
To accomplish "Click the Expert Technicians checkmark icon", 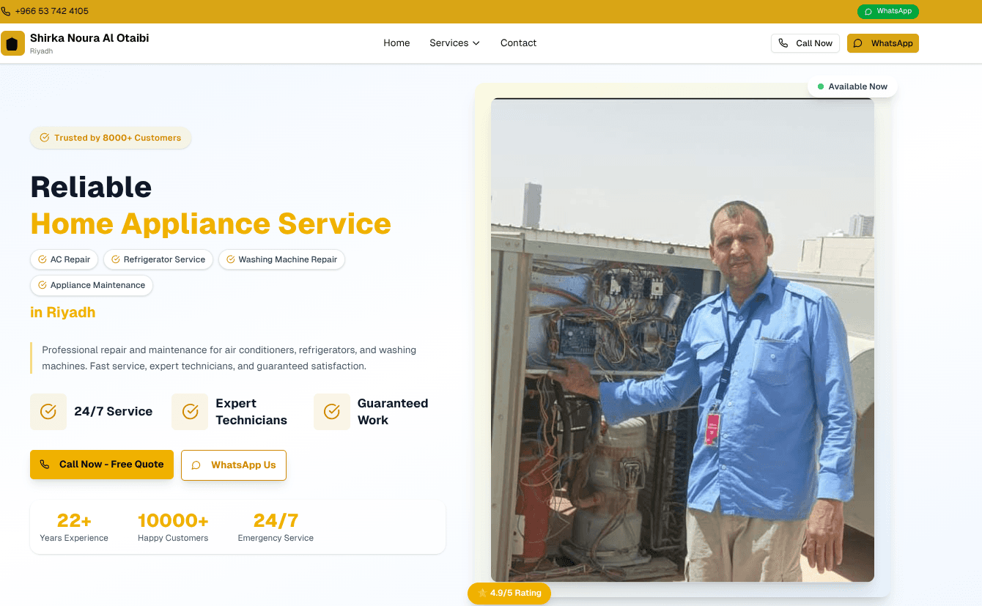I will pyautogui.click(x=190, y=411).
